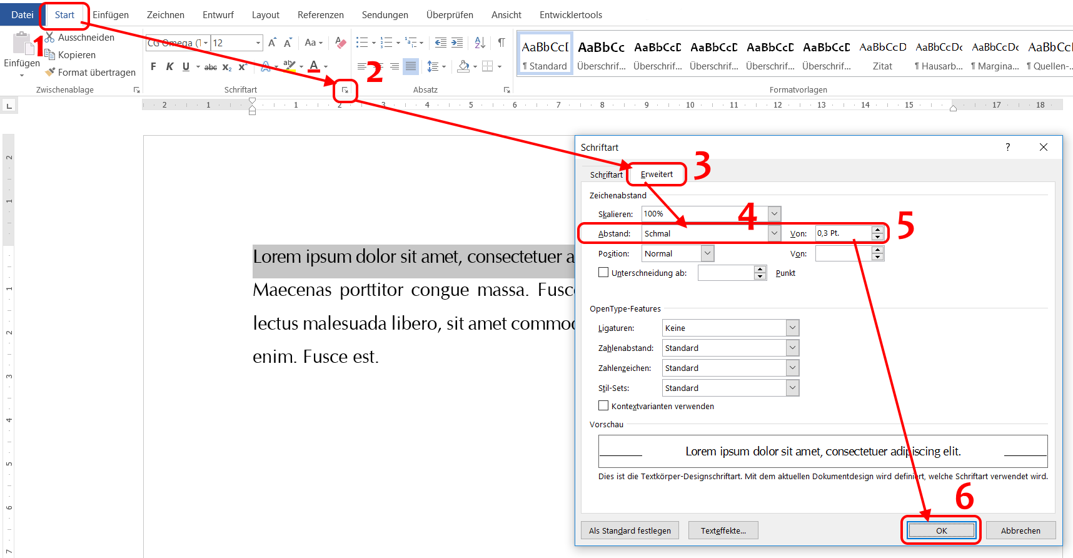Viewport: 1073px width, 558px height.
Task: Open the Absatz dialog launcher
Action: pos(507,90)
